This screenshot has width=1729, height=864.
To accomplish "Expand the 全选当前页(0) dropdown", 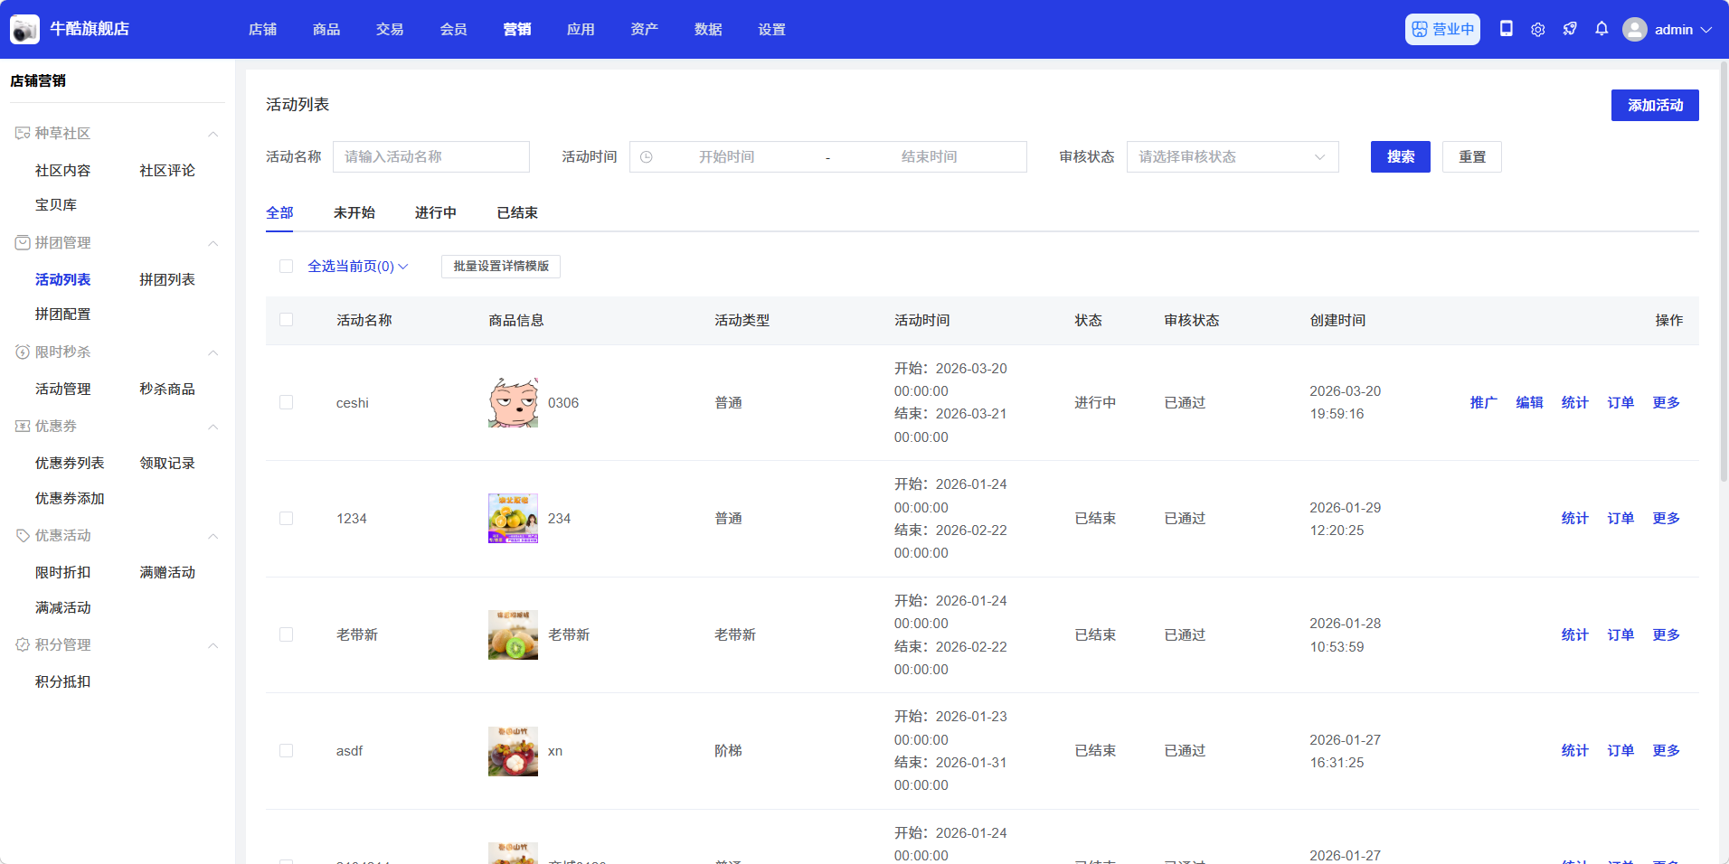I will click(x=358, y=267).
